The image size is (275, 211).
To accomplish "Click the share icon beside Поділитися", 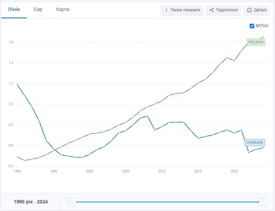I will [212, 10].
